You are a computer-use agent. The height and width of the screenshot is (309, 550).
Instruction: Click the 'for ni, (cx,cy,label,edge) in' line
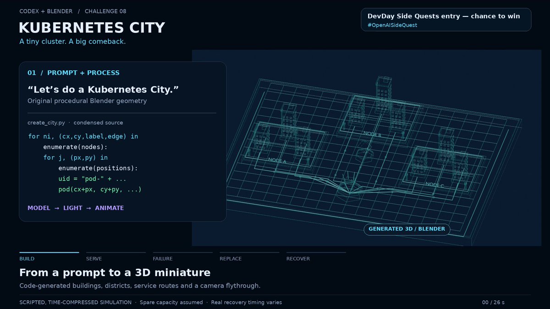pos(83,136)
